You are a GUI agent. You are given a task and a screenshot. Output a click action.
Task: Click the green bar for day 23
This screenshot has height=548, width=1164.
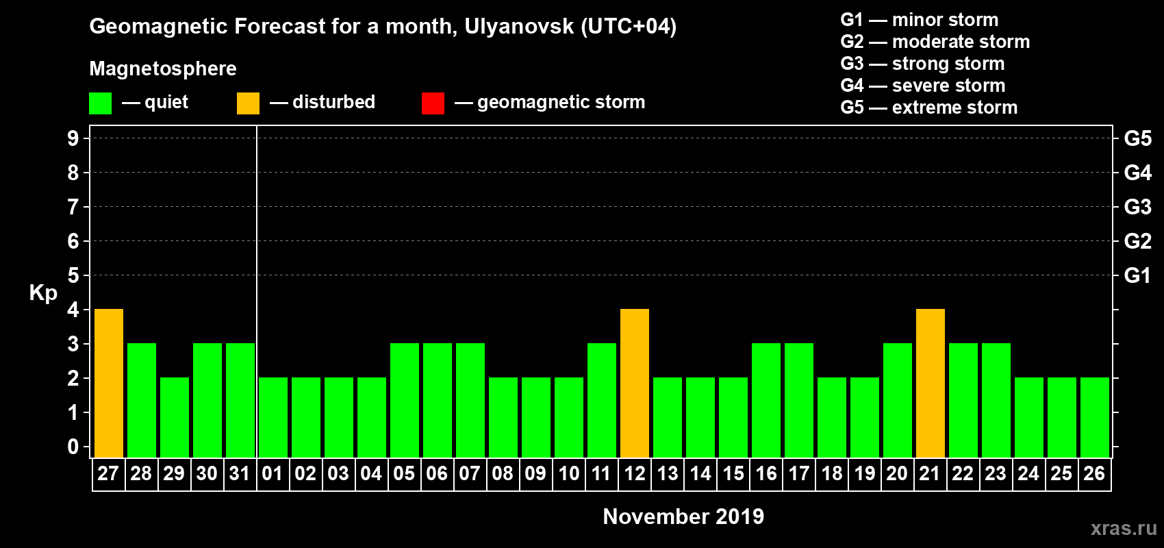click(996, 400)
